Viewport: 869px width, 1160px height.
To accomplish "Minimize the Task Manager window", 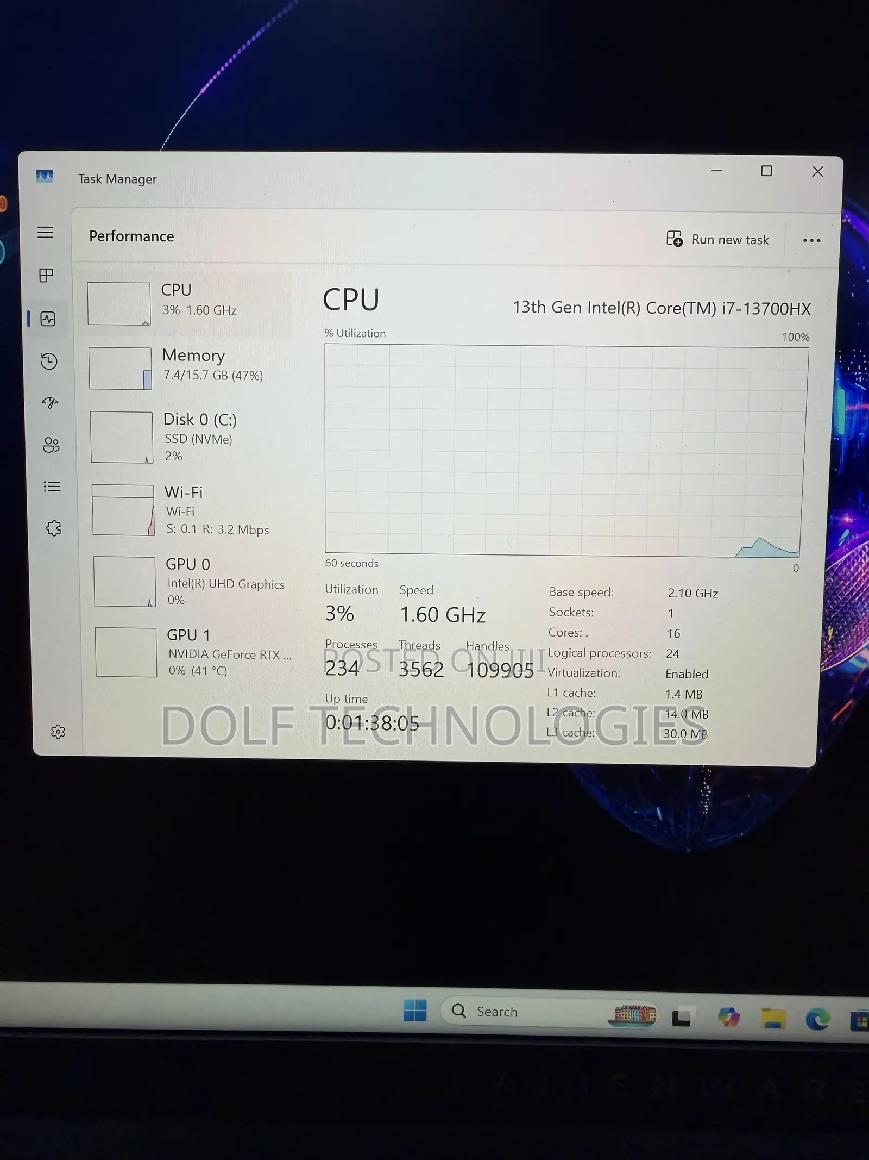I will click(717, 170).
